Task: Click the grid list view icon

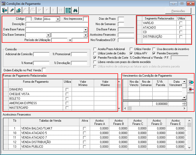Action: [x=68, y=10]
